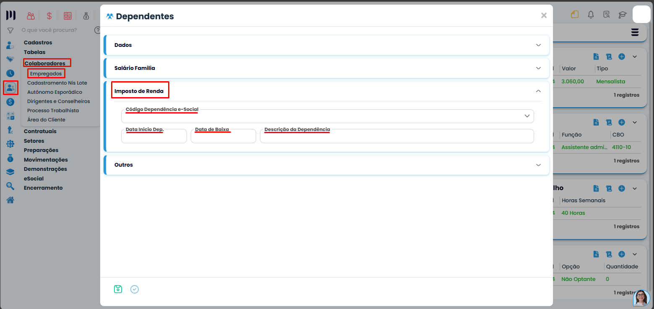Open the Preparações menu
Screen dimensions: 654x309
[x=41, y=150]
